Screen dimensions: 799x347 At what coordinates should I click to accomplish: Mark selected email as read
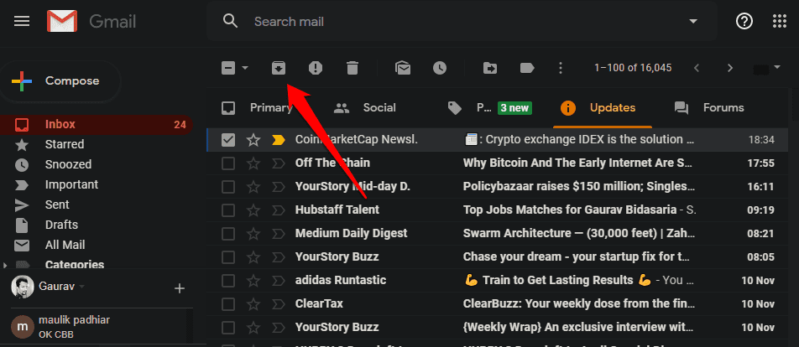pyautogui.click(x=403, y=68)
